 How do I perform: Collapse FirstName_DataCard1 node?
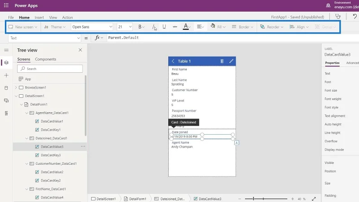click(x=26, y=189)
